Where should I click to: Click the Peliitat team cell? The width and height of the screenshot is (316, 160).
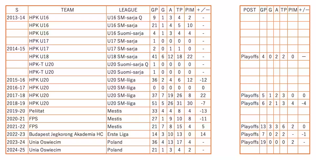pos(37,111)
